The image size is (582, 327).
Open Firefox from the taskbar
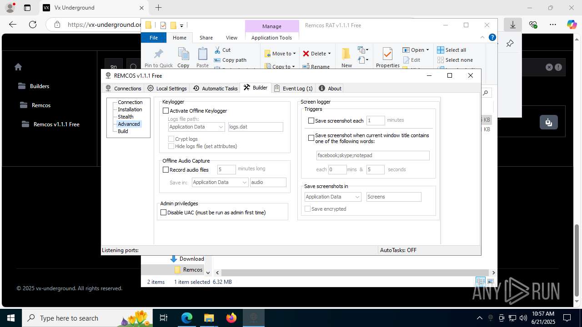click(231, 318)
